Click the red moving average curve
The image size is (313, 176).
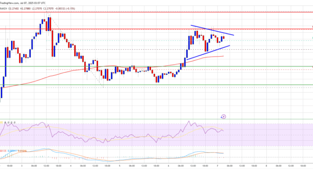112,66
